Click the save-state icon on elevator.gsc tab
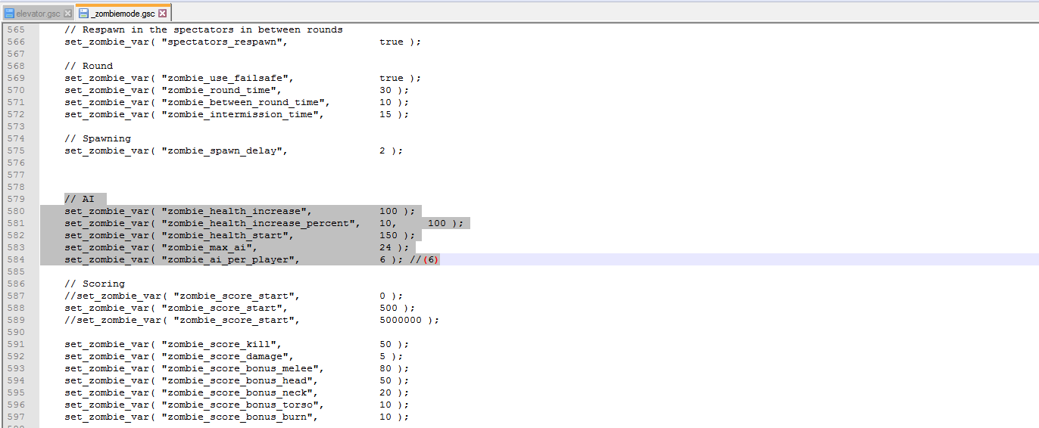This screenshot has width=1039, height=428. (x=10, y=14)
